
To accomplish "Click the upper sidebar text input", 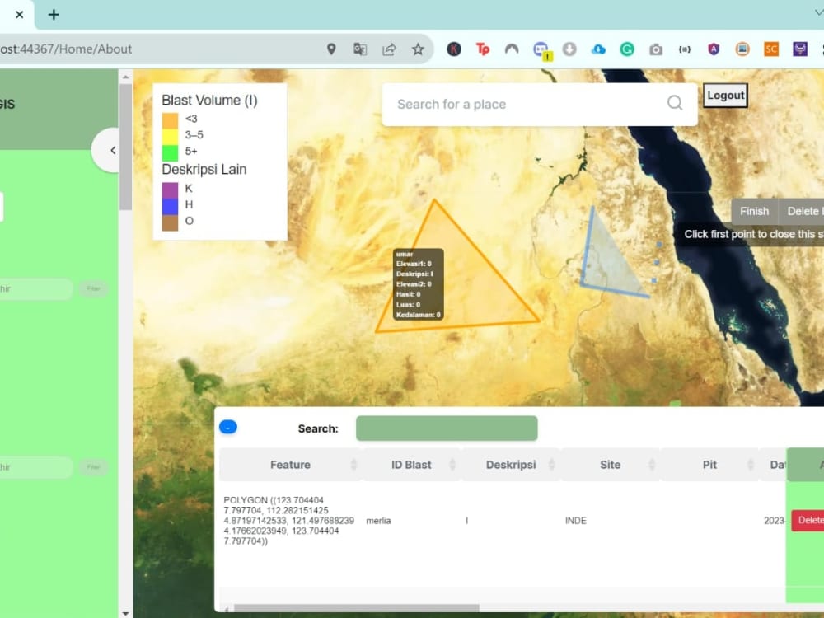I will click(x=35, y=288).
